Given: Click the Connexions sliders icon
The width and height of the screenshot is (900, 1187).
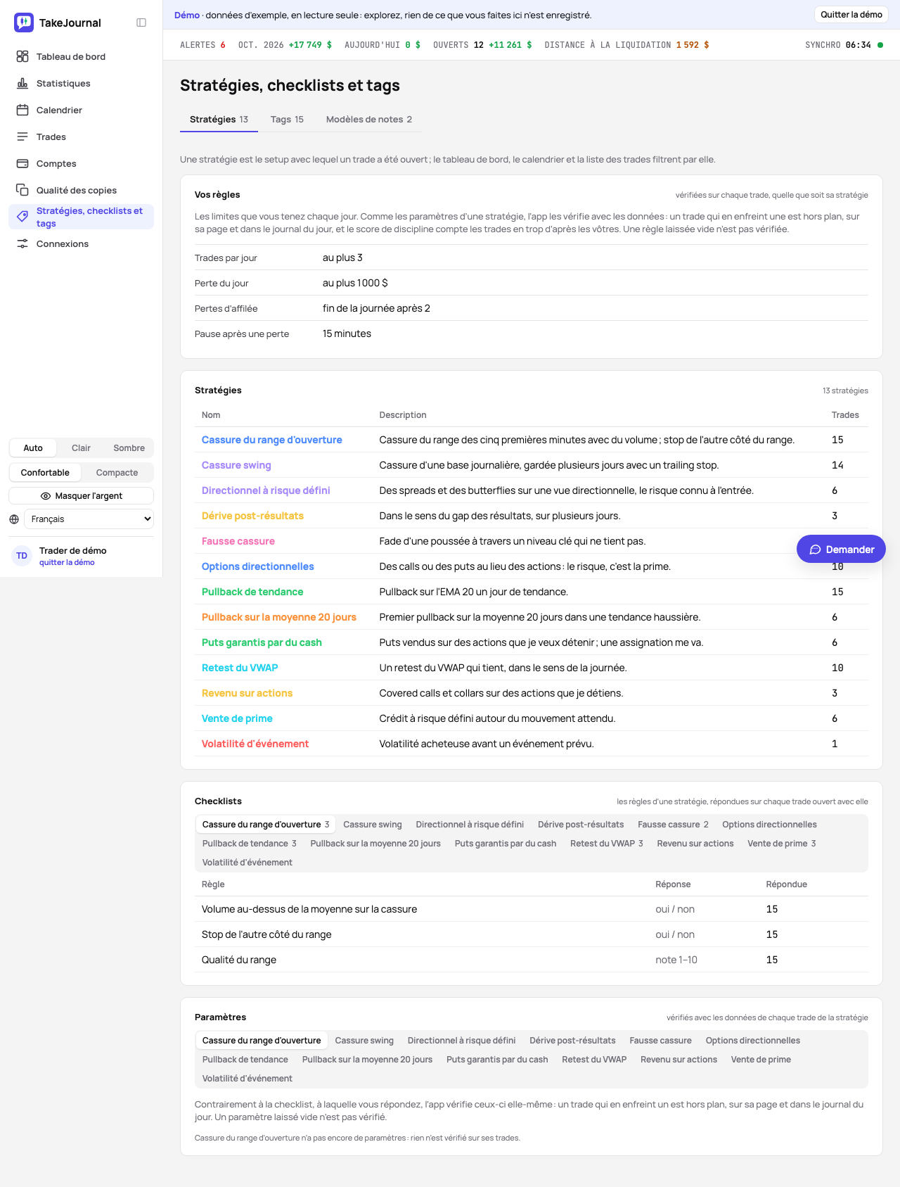Looking at the screenshot, I should pos(22,243).
